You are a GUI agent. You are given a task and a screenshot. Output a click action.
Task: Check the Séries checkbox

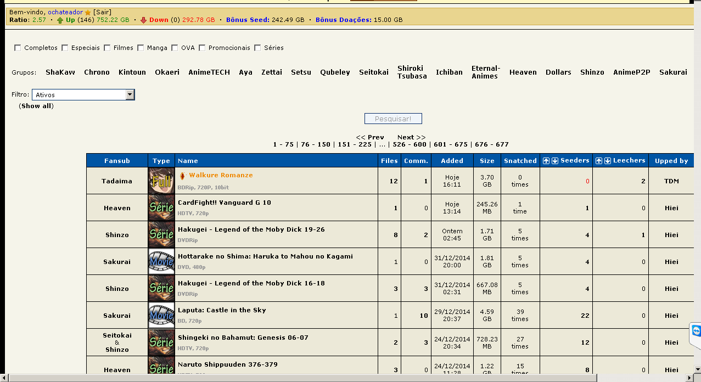[x=257, y=48]
